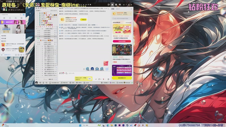Expand the 我的收藏 section in YY window
The image size is (226, 127).
click(x=13, y=38)
